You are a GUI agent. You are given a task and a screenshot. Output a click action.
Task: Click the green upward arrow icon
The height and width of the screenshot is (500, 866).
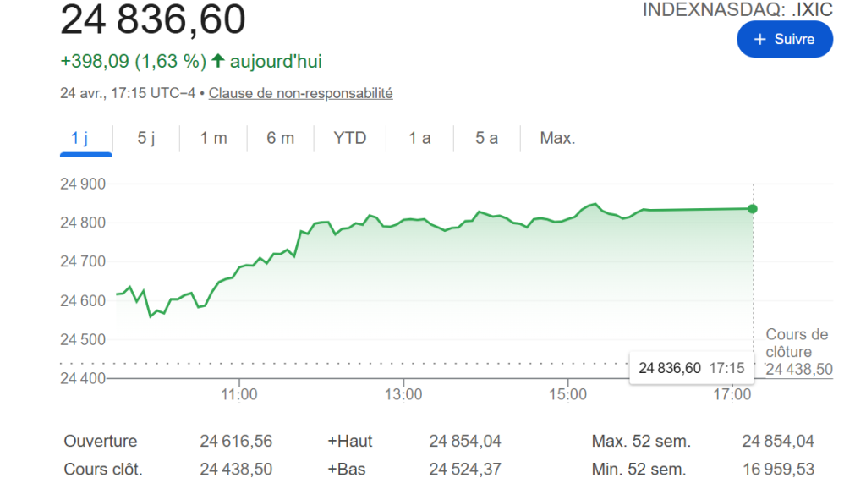point(218,61)
